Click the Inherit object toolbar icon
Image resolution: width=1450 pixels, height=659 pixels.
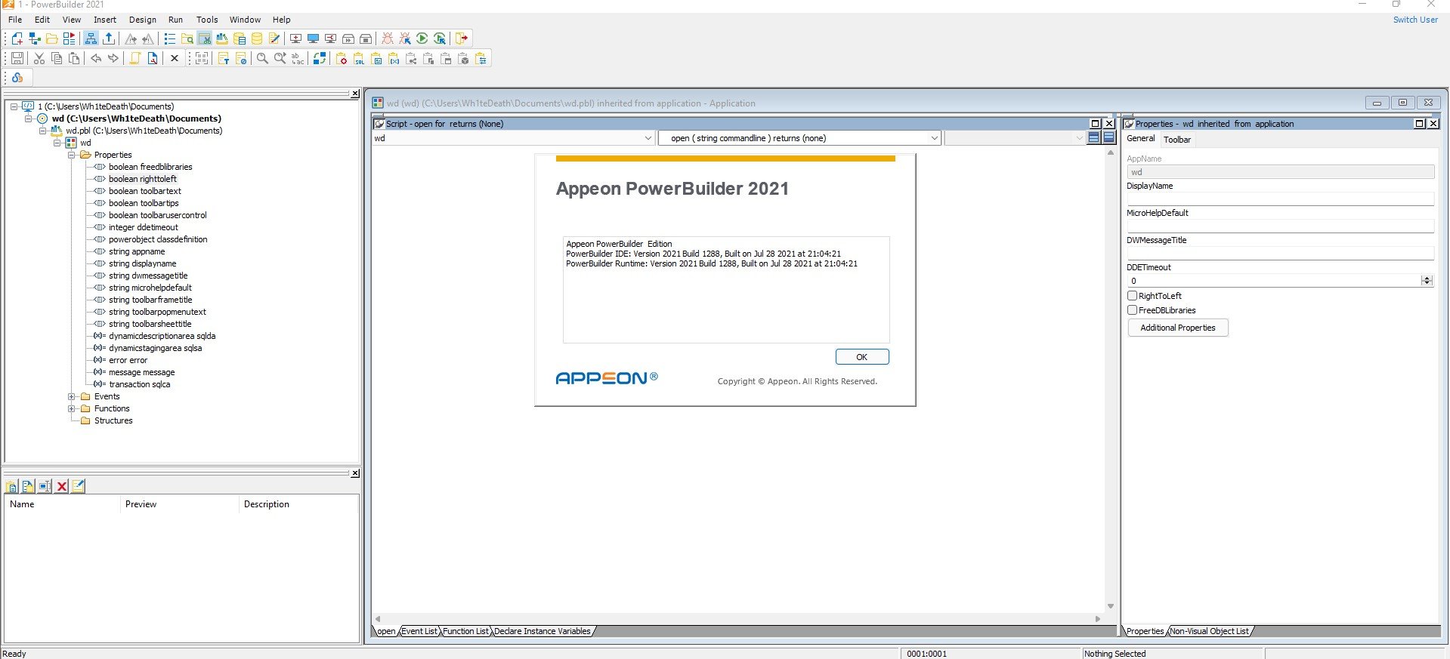click(x=34, y=38)
